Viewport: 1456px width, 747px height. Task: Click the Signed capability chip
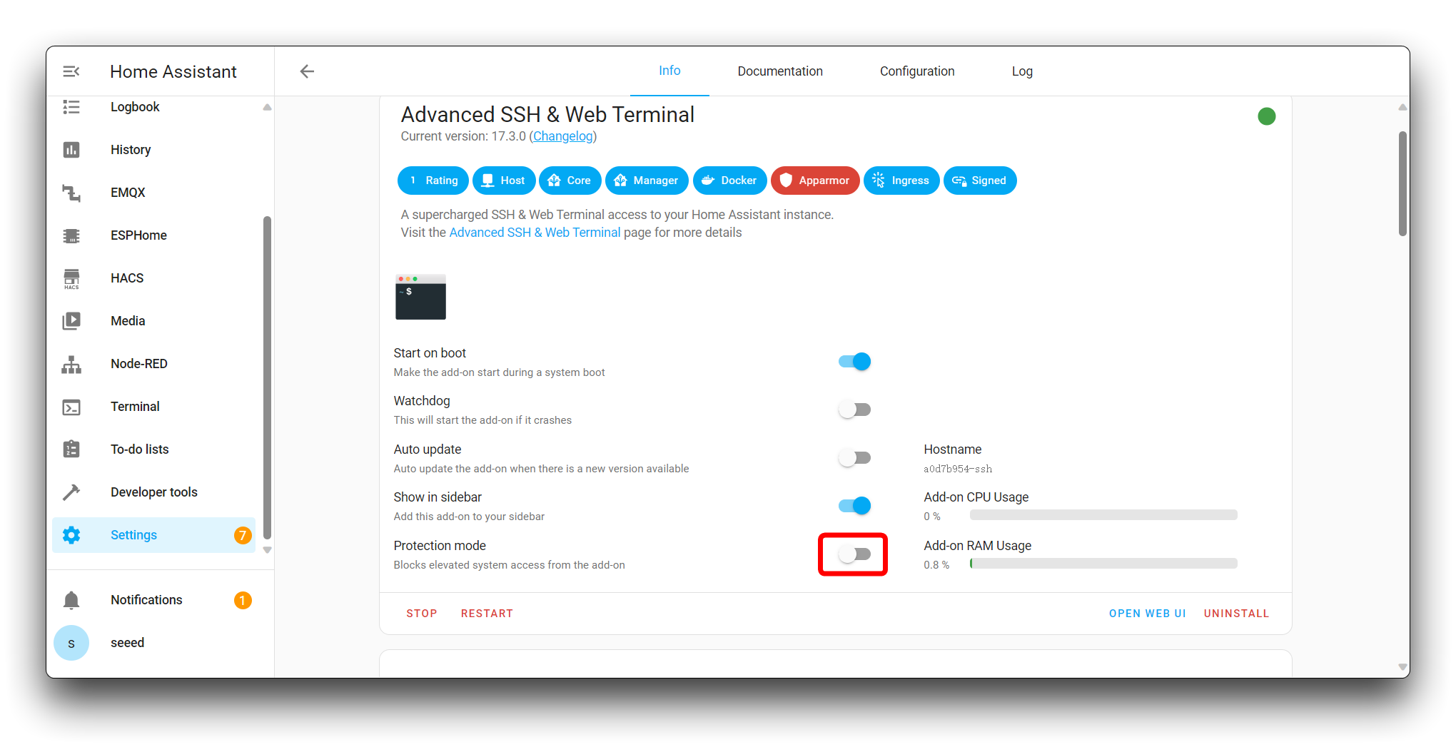tap(980, 181)
